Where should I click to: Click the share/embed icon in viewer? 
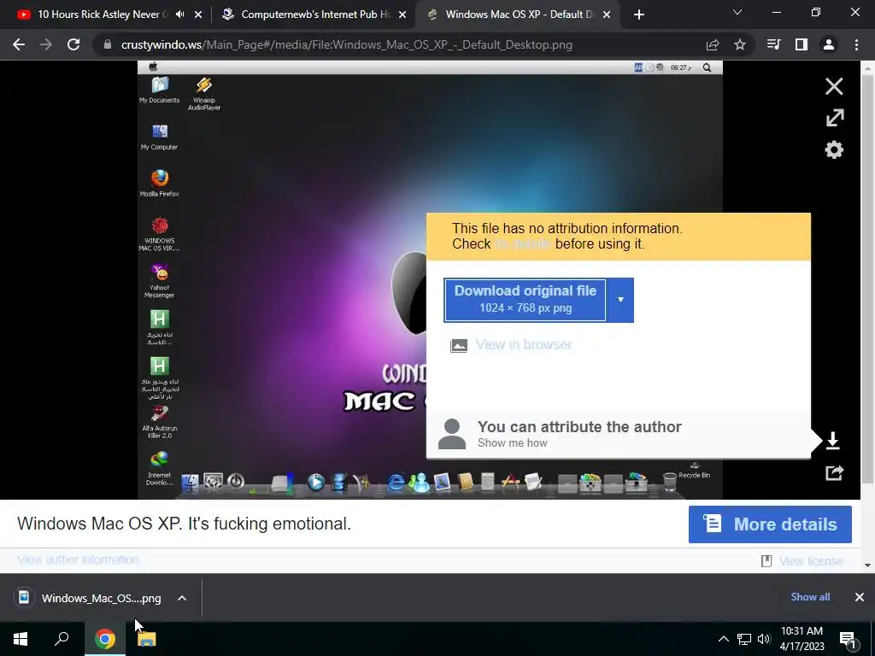[834, 473]
